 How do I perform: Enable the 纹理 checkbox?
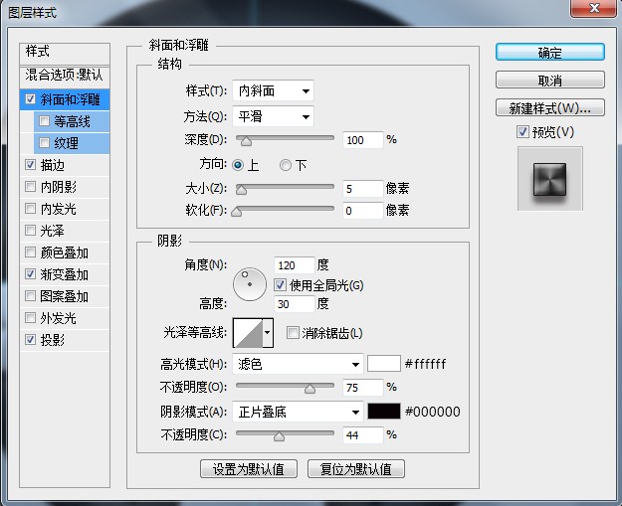(x=44, y=142)
